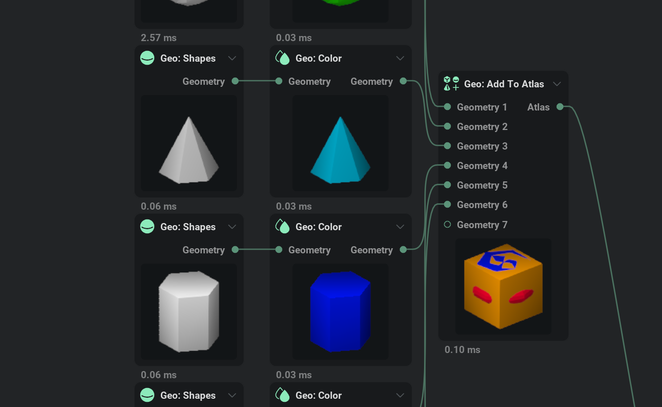Click the empty Geometry 7 input port

click(x=447, y=225)
